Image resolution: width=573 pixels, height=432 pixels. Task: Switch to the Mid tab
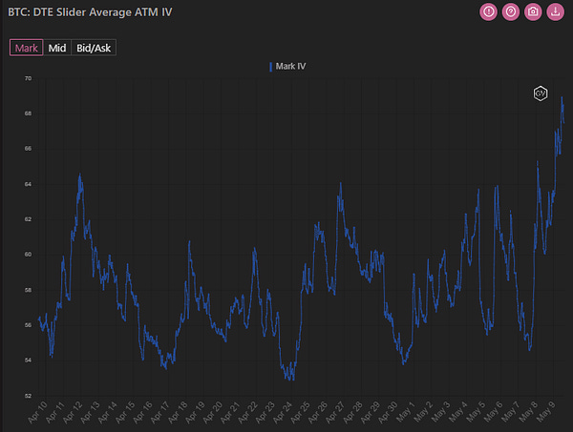57,48
